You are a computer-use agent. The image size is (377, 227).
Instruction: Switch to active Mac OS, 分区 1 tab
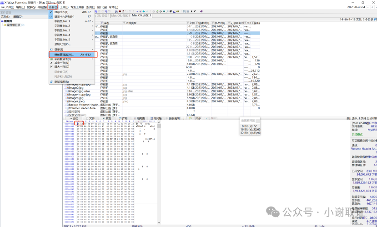(x=141, y=15)
